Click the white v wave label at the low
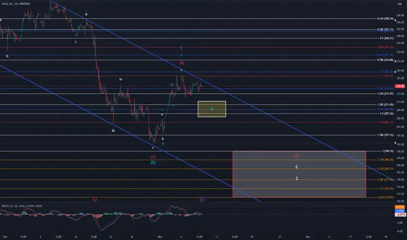The height and width of the screenshot is (240, 407). click(153, 147)
